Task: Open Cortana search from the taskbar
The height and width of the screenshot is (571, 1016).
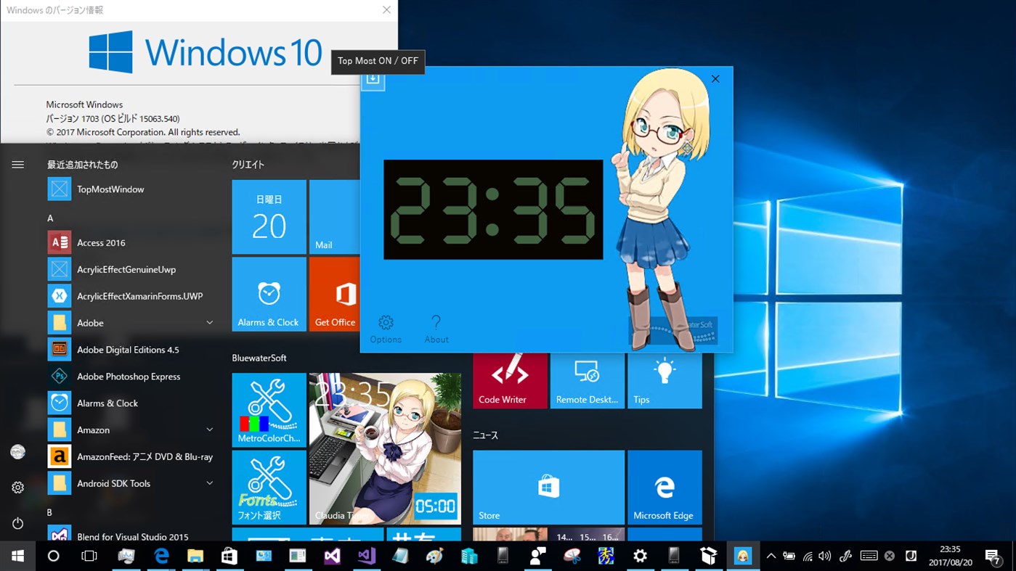Action: (52, 556)
